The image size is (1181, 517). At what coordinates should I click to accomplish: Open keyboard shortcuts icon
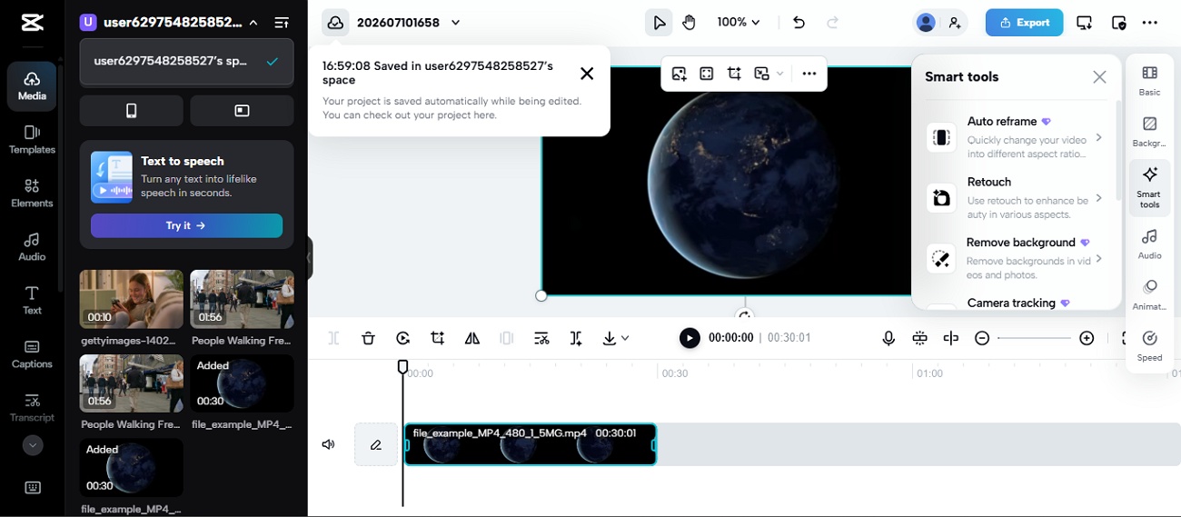point(33,488)
